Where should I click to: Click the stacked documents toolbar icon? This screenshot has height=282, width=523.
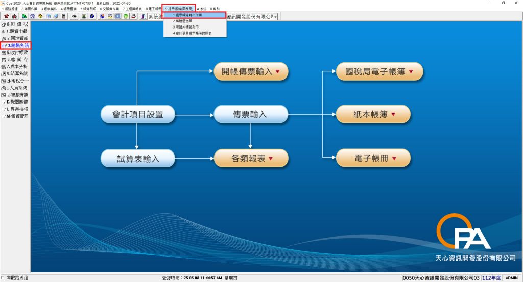click(x=56, y=16)
